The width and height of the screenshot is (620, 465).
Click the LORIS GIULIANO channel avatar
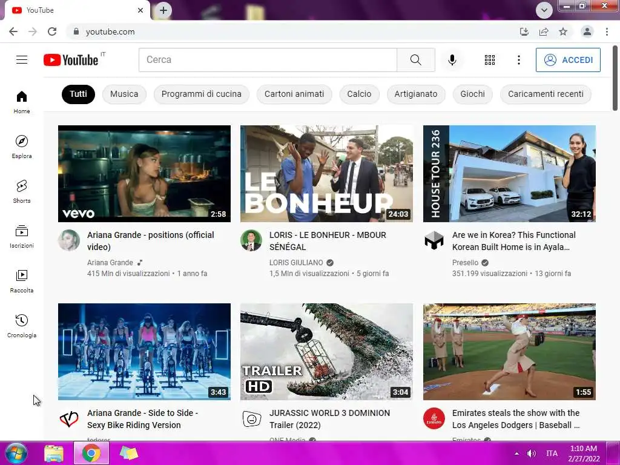(x=251, y=240)
